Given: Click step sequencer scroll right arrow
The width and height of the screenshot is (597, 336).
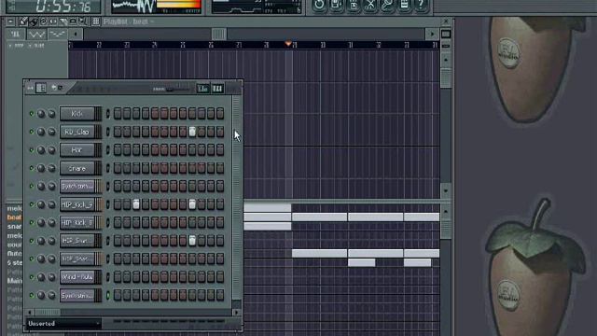Looking at the screenshot, I should click(236, 313).
